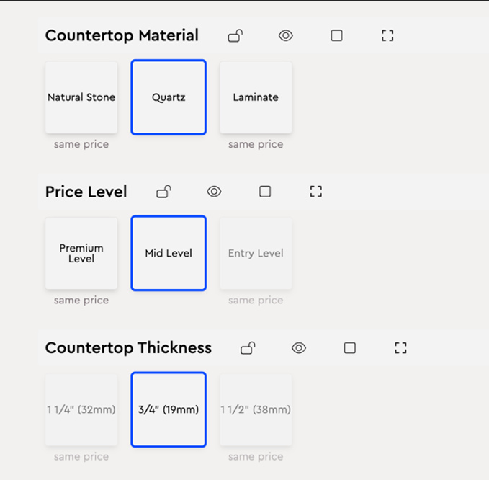
Task: Click the lock icon beside Countertop Material
Action: (235, 35)
